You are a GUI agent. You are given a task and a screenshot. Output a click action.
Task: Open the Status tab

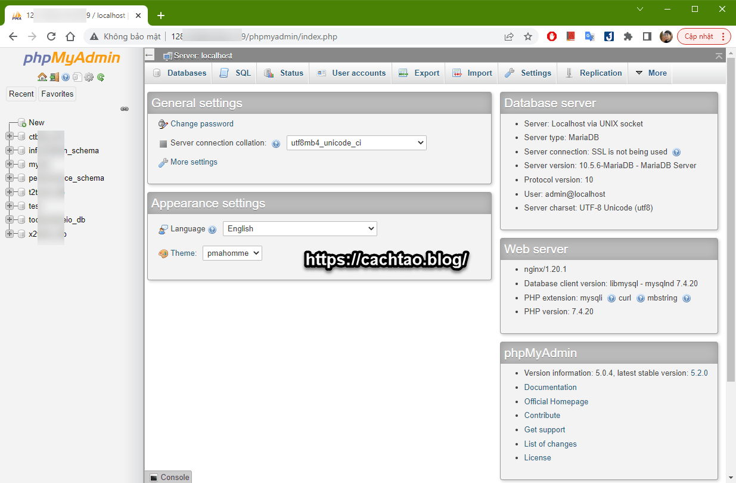point(284,73)
